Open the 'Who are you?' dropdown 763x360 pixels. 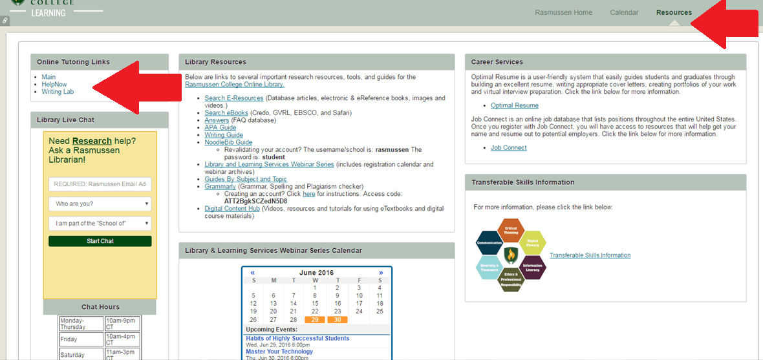(100, 204)
